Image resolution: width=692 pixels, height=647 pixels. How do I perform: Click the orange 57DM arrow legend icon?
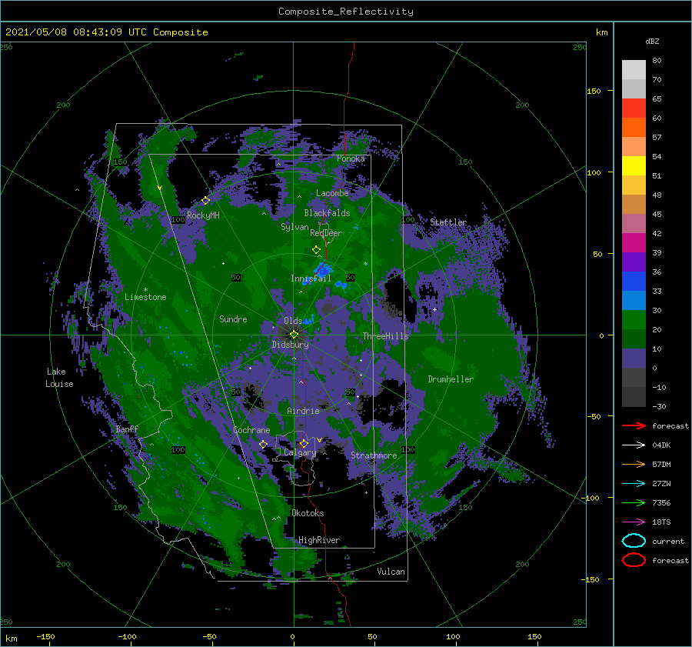click(634, 464)
